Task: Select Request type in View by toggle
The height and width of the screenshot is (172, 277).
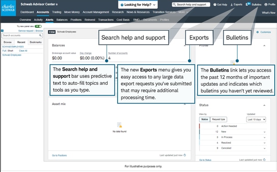Action: (219, 119)
